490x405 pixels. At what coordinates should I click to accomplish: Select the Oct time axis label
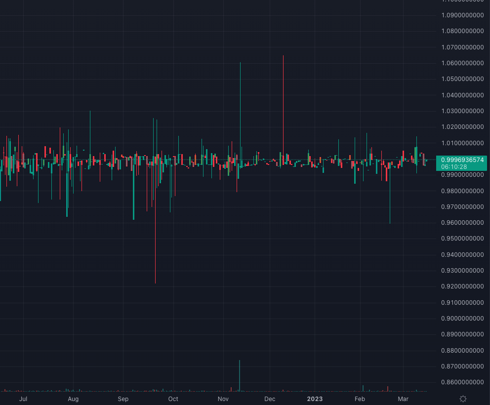[x=173, y=399]
